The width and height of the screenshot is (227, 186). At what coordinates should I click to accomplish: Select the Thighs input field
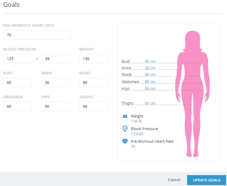coord(94,106)
